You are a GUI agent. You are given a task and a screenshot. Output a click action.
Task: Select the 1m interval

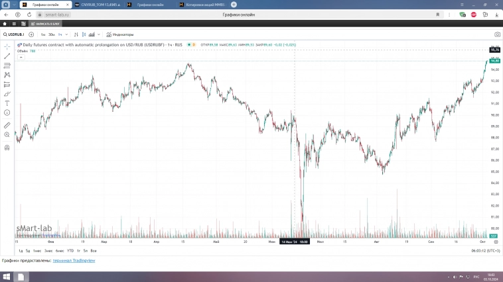pyautogui.click(x=43, y=34)
